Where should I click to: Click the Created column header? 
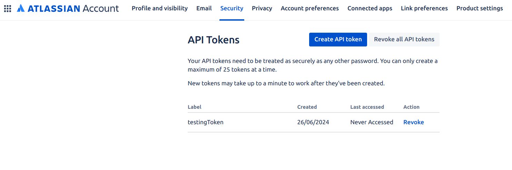[307, 107]
